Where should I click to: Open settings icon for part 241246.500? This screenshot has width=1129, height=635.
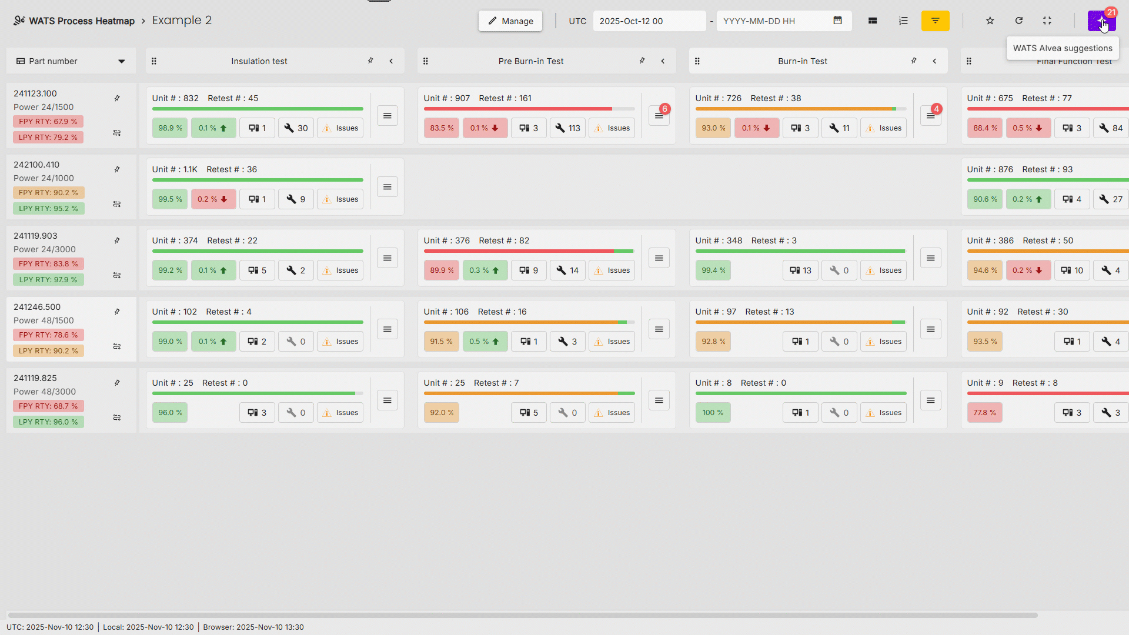117,346
